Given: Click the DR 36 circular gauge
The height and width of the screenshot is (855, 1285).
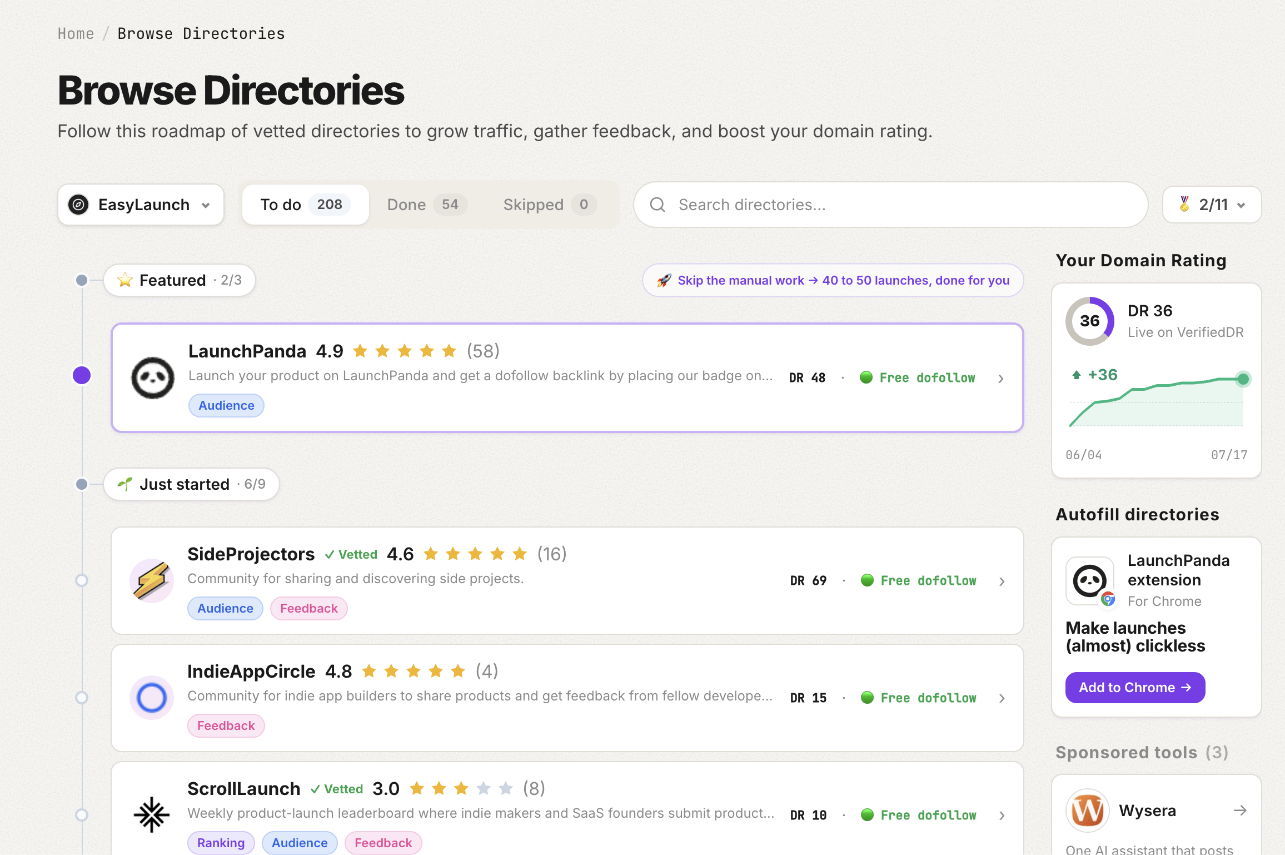Looking at the screenshot, I should click(1090, 321).
